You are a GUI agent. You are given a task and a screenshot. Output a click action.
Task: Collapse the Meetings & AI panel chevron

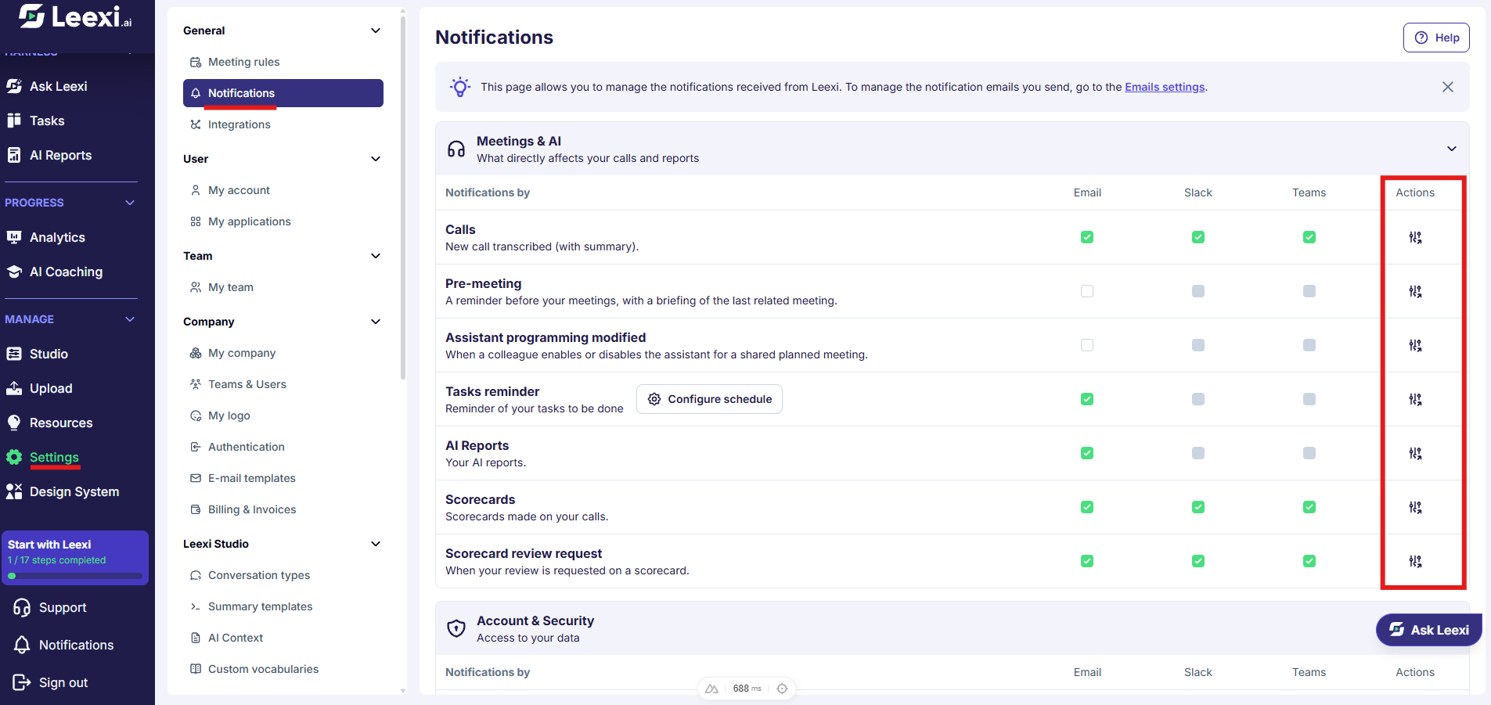[1452, 149]
